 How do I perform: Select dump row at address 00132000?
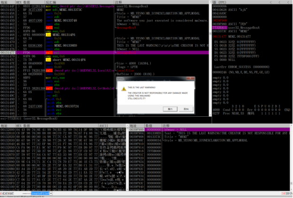63,130
